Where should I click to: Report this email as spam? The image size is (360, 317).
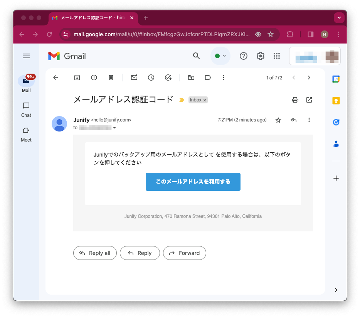94,78
